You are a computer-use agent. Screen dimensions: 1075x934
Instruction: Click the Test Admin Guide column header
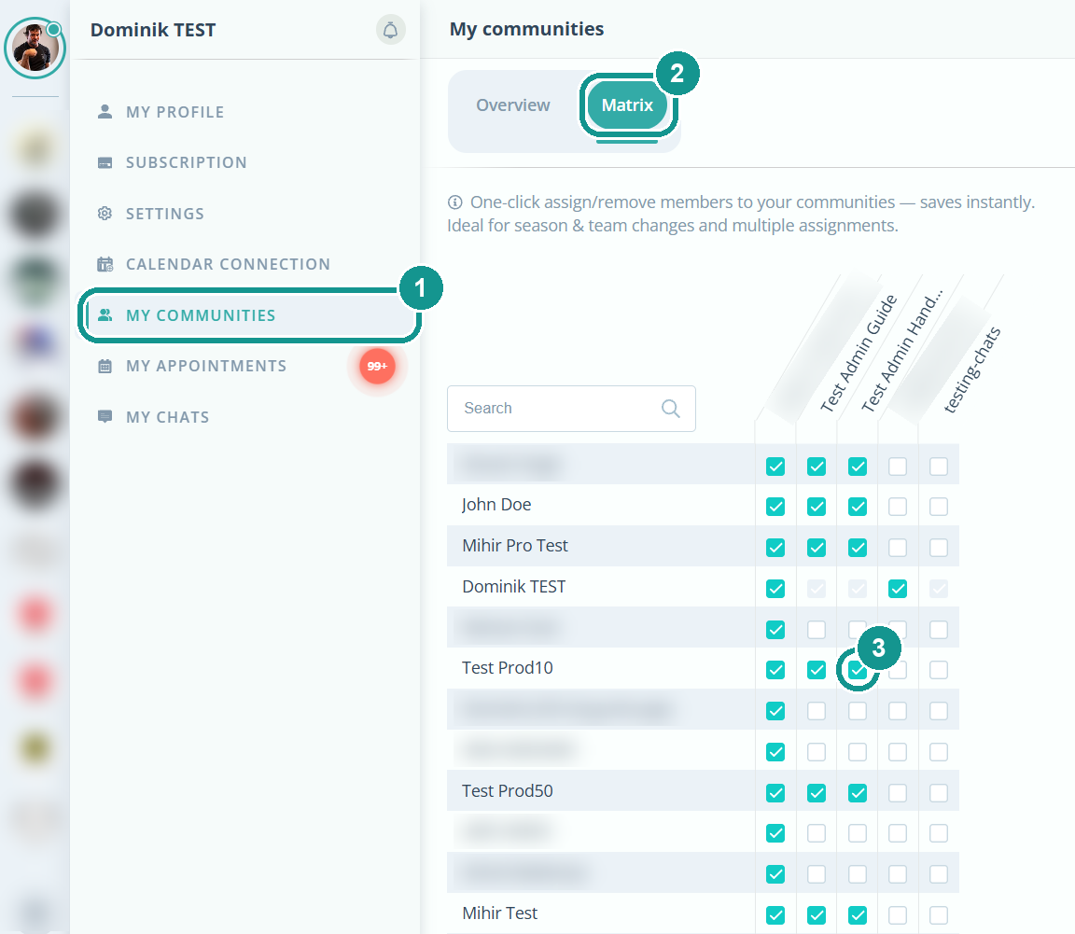coord(859,353)
